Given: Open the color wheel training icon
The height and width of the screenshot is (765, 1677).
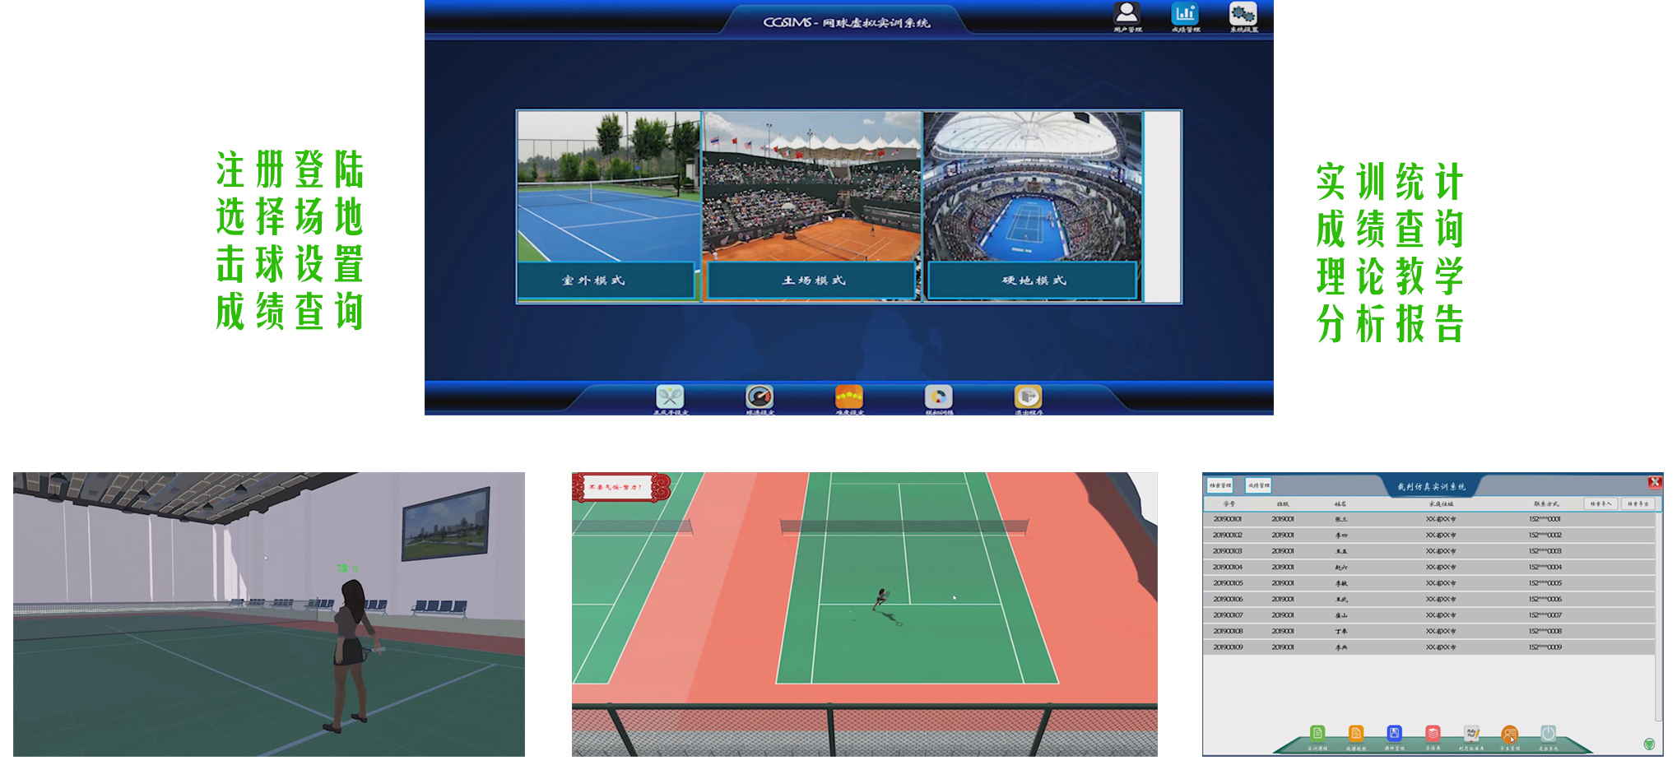Looking at the screenshot, I should [x=938, y=397].
